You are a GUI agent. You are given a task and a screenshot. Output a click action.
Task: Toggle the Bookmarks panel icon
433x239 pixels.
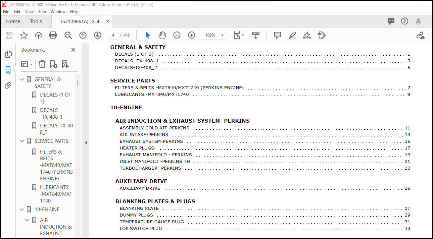pos(8,70)
